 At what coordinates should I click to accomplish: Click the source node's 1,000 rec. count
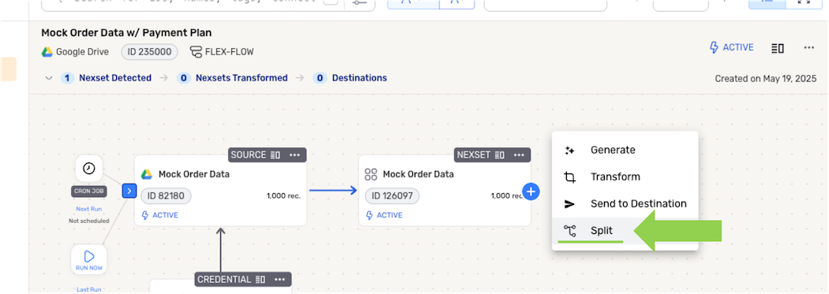283,195
